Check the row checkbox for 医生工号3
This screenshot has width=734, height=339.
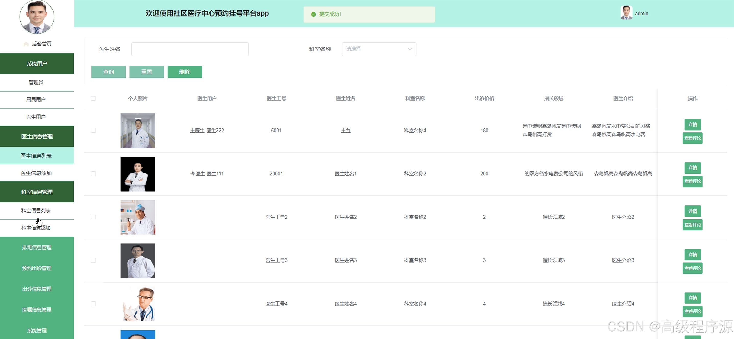pyautogui.click(x=93, y=260)
